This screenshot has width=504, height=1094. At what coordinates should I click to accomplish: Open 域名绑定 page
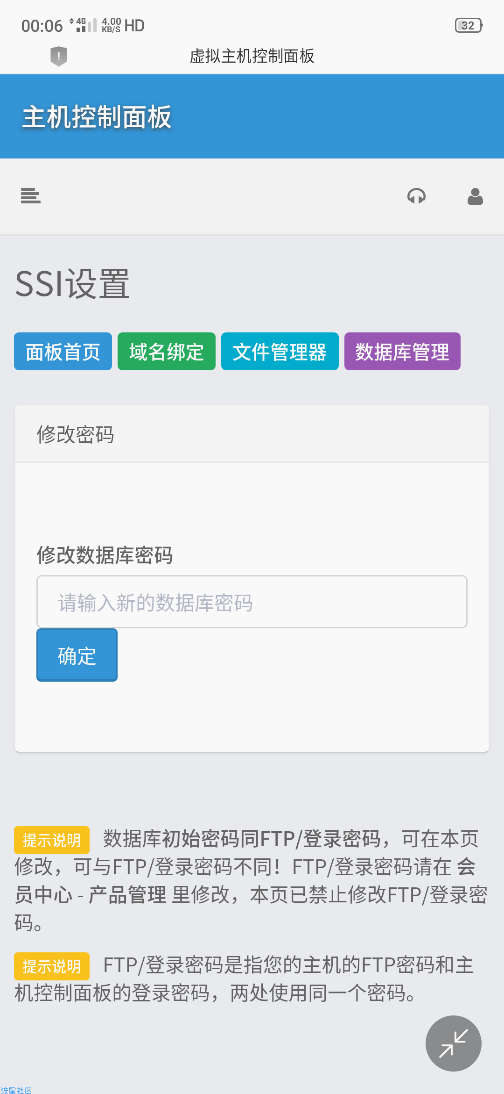pos(167,352)
